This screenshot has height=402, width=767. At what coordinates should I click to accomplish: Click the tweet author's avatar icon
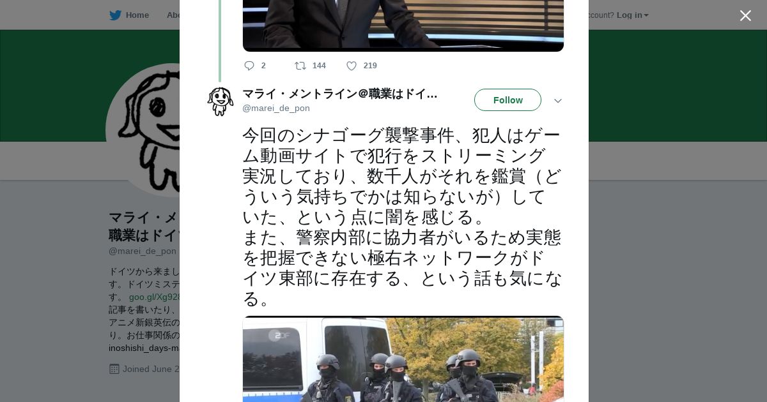tap(220, 101)
